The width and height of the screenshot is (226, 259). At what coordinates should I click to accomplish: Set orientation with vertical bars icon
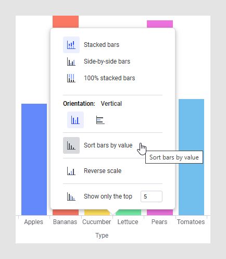pos(76,120)
